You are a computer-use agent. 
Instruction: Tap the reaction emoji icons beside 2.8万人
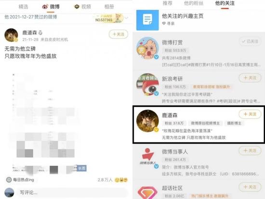tap(121, 180)
